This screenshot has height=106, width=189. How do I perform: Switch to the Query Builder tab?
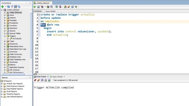50,11
